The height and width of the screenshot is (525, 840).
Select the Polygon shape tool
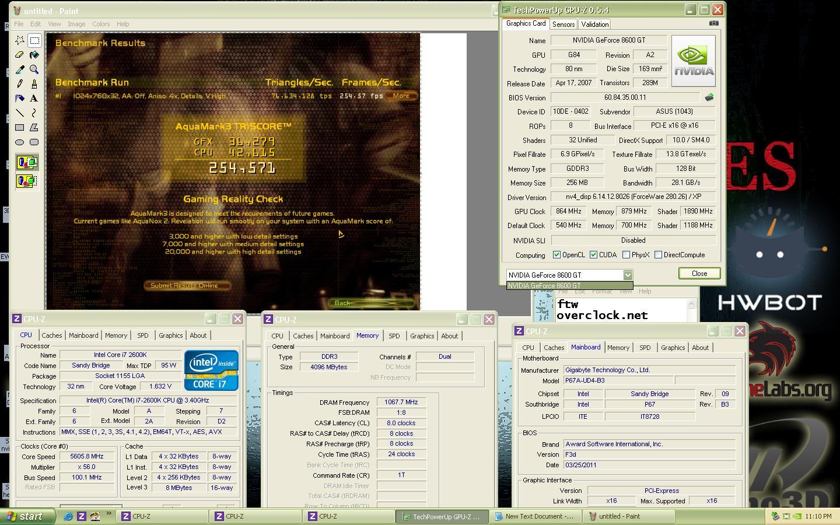(34, 127)
